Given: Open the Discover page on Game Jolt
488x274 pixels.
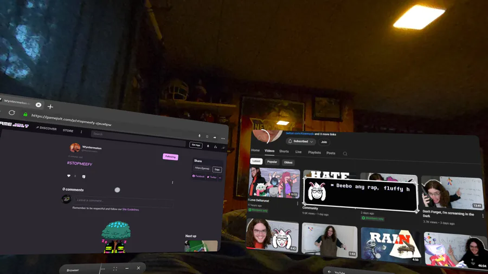Looking at the screenshot, I should [47, 128].
